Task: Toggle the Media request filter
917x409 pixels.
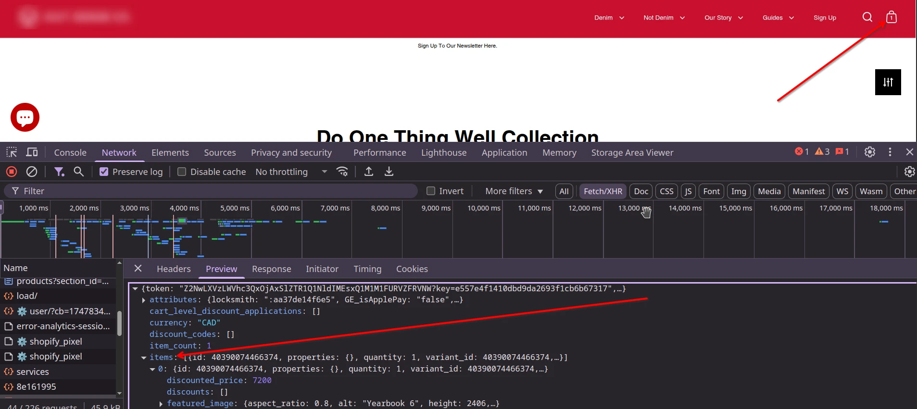Action: (769, 191)
